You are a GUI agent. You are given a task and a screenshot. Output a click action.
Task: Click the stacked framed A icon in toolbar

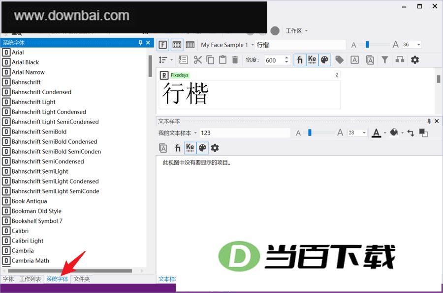tap(370, 60)
